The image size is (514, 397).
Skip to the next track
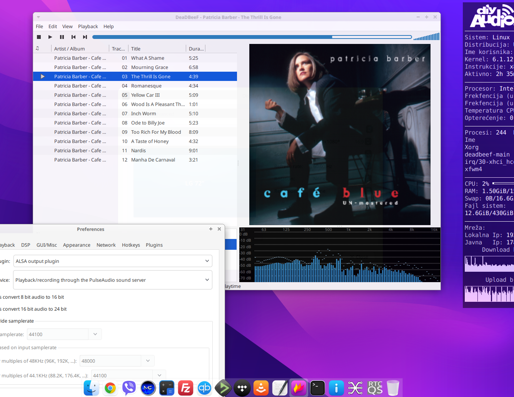click(85, 37)
